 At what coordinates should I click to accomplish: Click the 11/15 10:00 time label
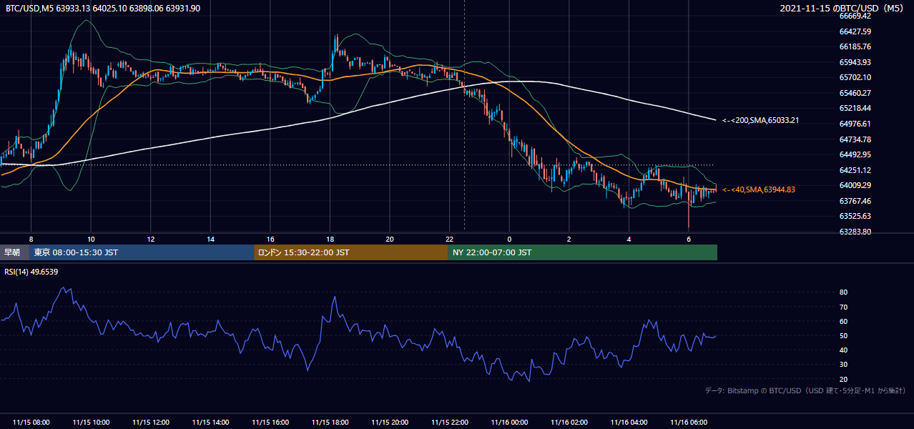tap(91, 423)
